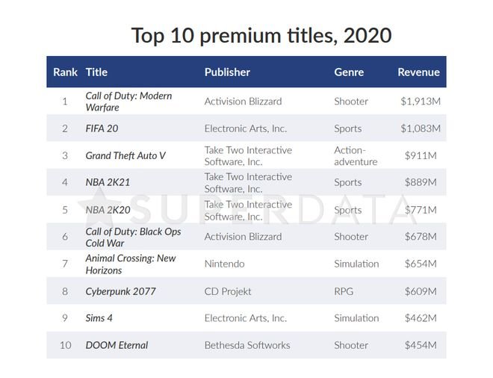Click the revenue value $454M
The image size is (493, 378).
click(421, 345)
